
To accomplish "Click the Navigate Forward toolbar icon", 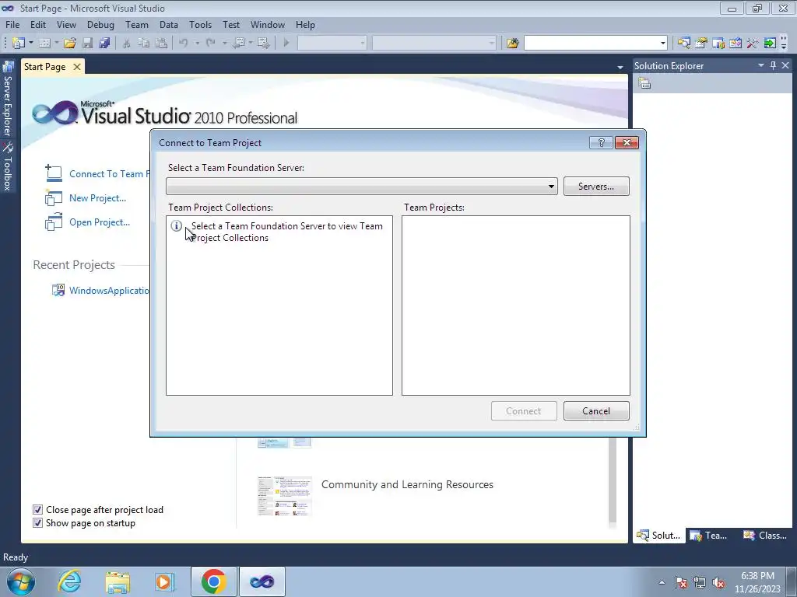I will 264,44.
